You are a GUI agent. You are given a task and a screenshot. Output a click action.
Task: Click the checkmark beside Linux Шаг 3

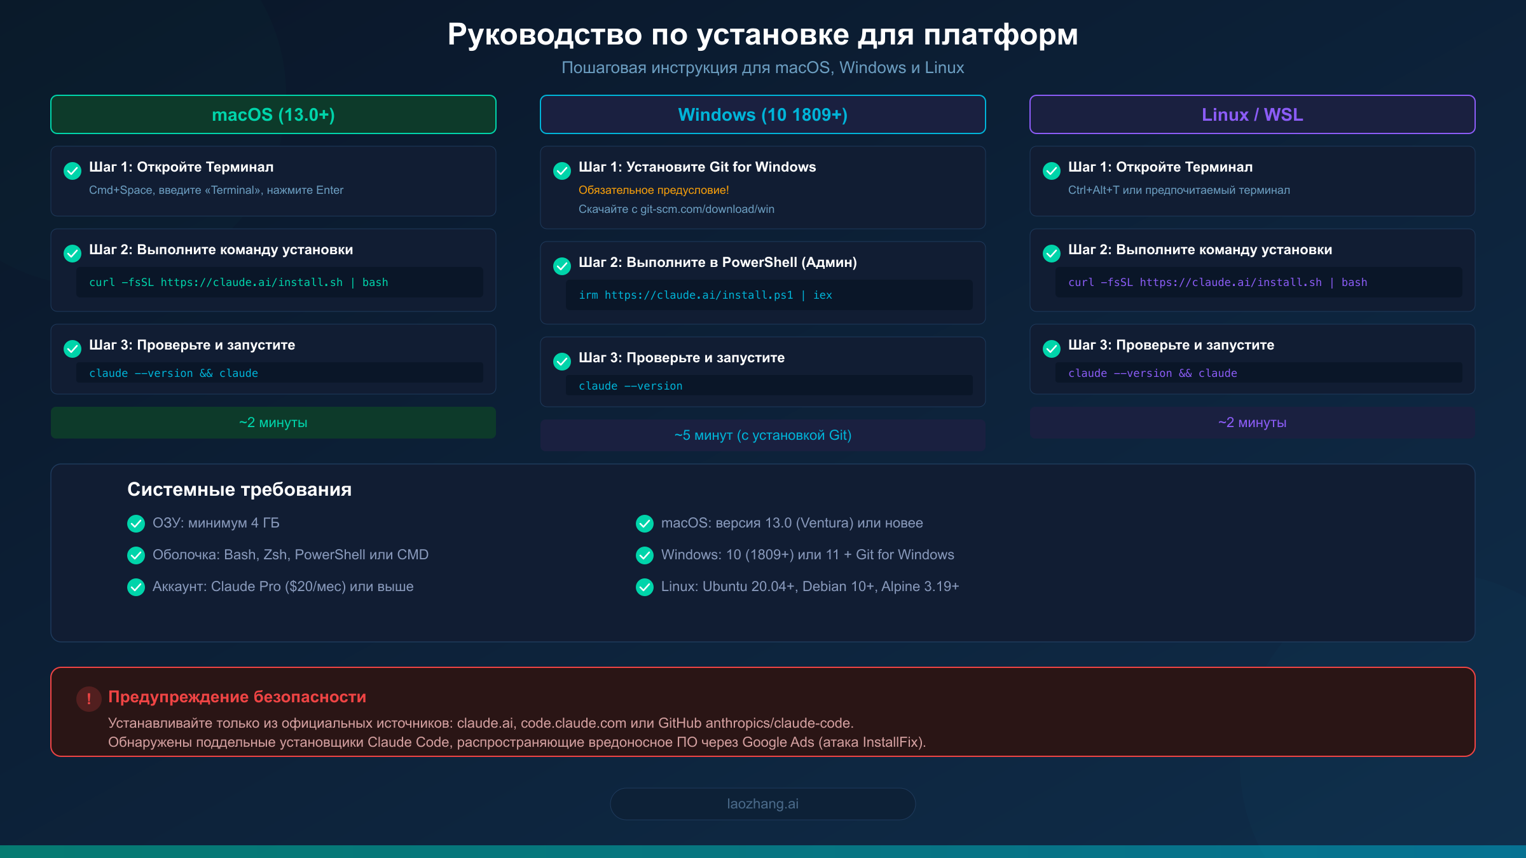pos(1050,348)
